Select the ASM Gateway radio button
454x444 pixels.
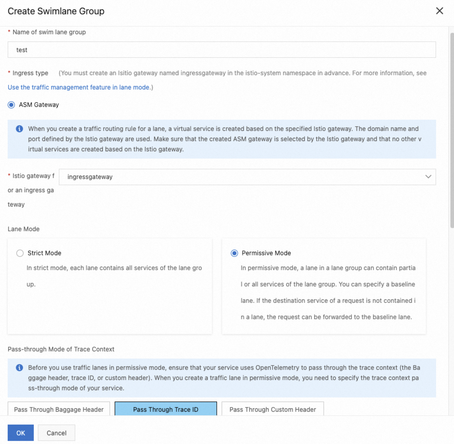click(12, 105)
